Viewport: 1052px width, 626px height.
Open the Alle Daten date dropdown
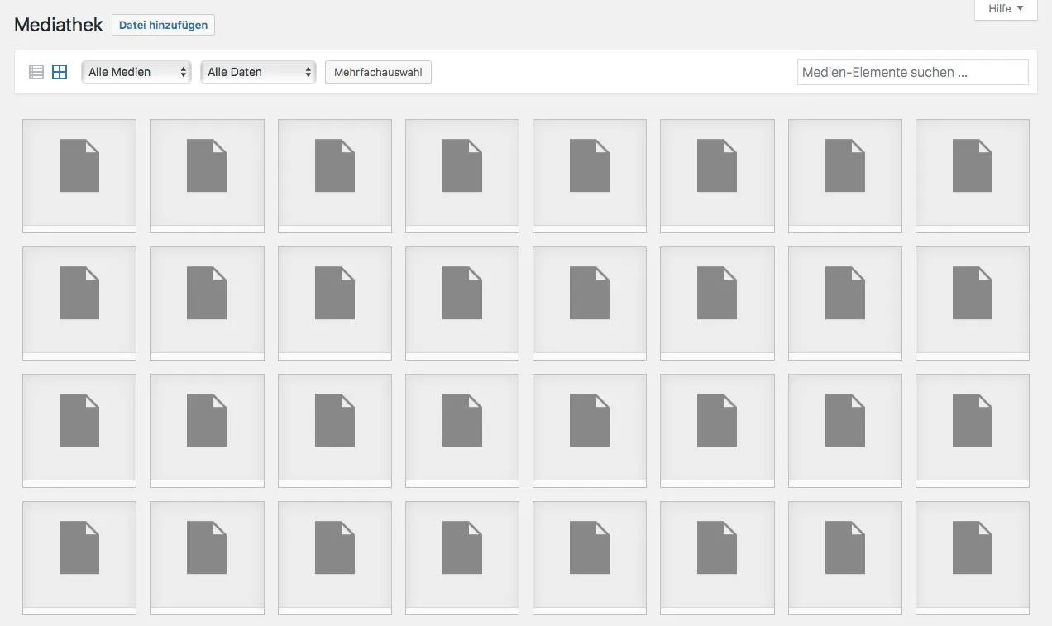[258, 72]
